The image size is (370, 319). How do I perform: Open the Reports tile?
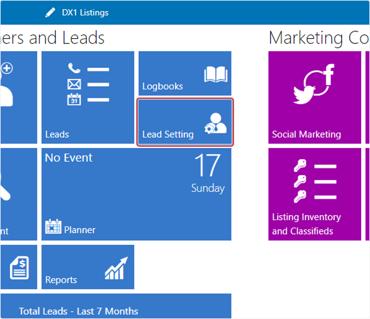pos(88,267)
